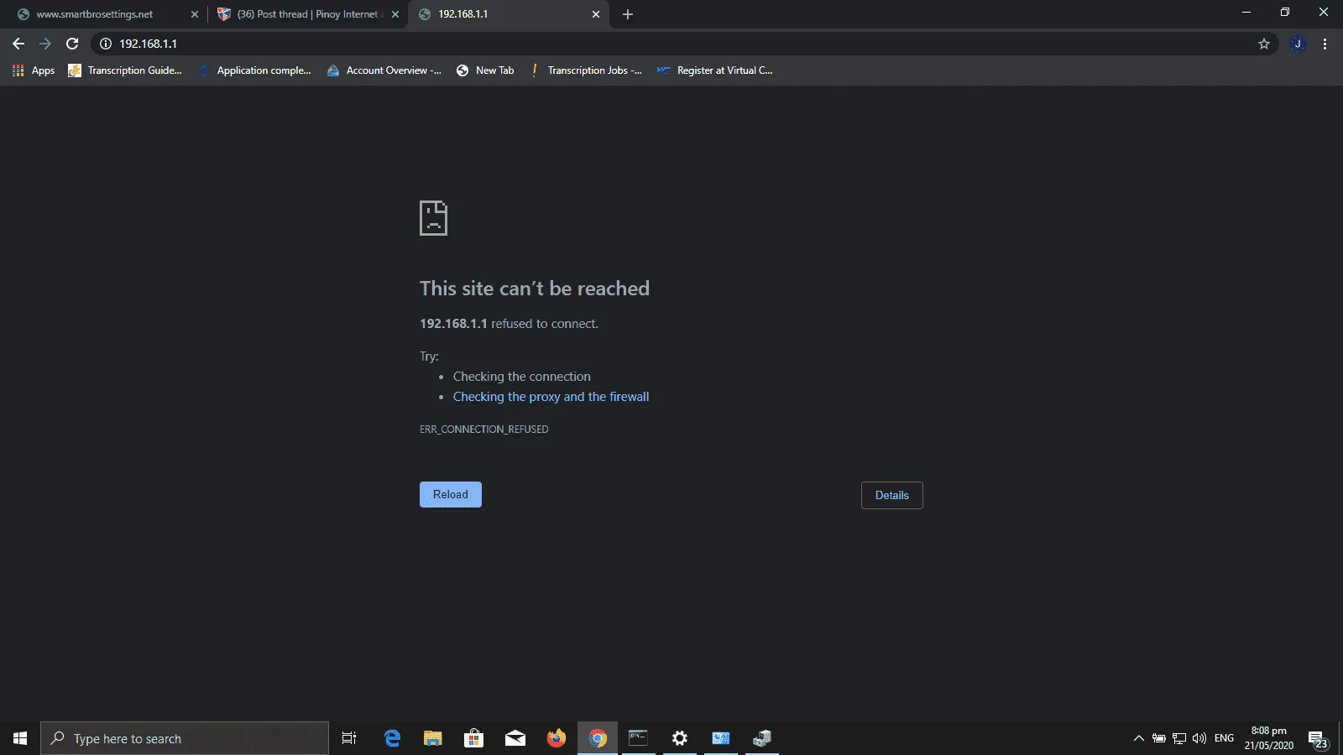Click ENG language indicator
The height and width of the screenshot is (755, 1343).
tap(1225, 738)
